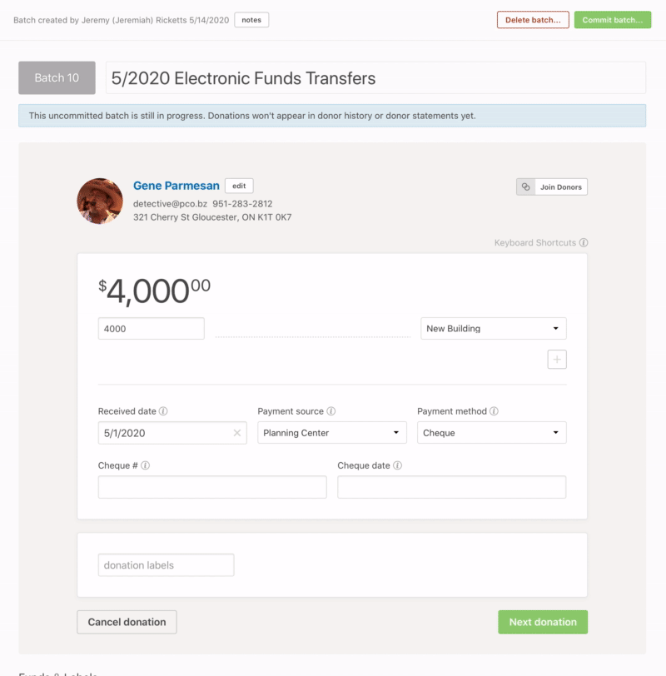Click the Cheque # info icon
The image size is (666, 676).
(x=146, y=466)
